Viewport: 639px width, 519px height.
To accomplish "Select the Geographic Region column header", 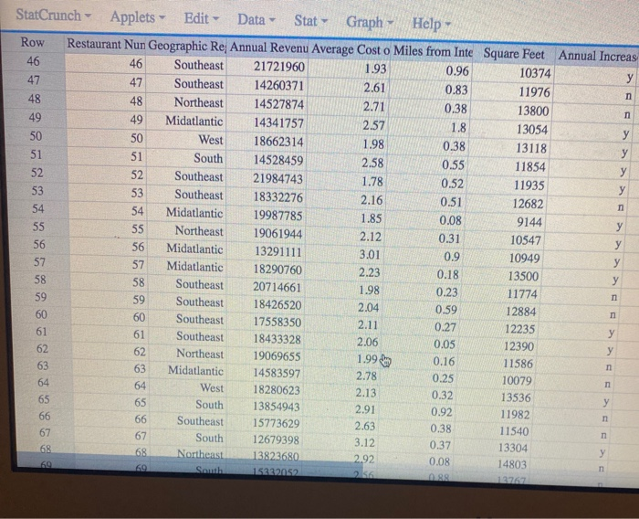I will tap(186, 46).
